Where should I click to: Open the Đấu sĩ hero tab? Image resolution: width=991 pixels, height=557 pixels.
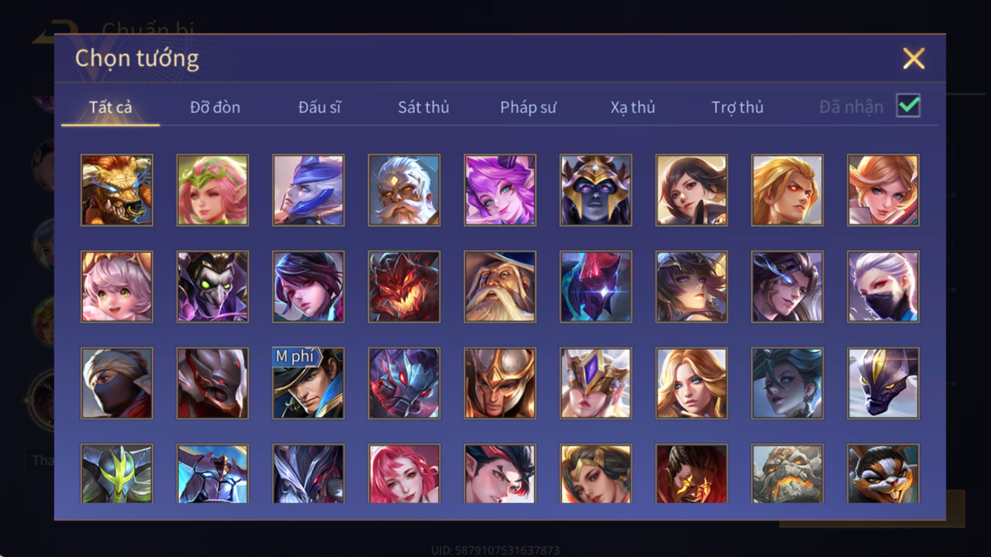pos(320,107)
